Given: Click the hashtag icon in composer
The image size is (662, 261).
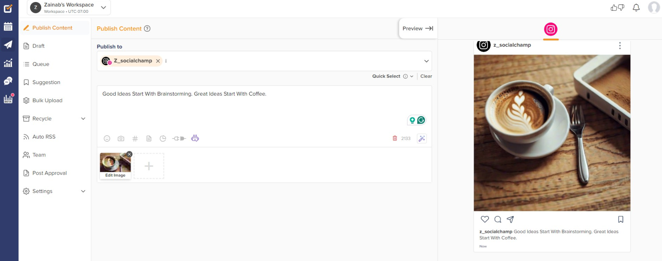Looking at the screenshot, I should [135, 139].
